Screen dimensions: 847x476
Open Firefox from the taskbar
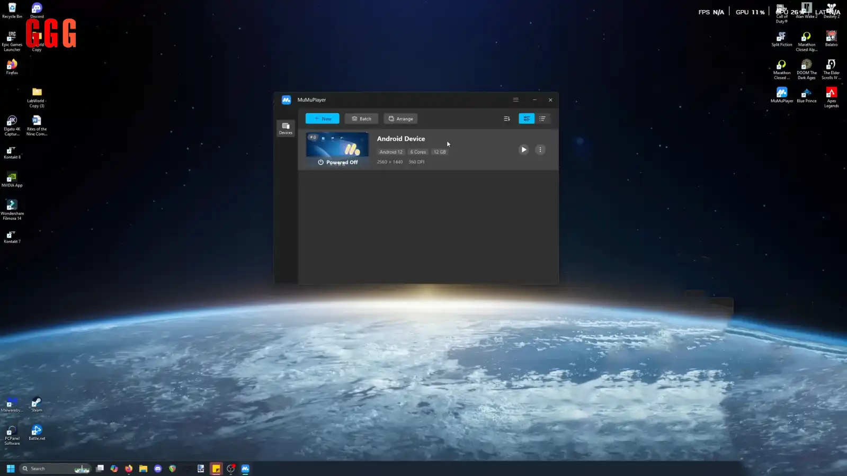129,469
